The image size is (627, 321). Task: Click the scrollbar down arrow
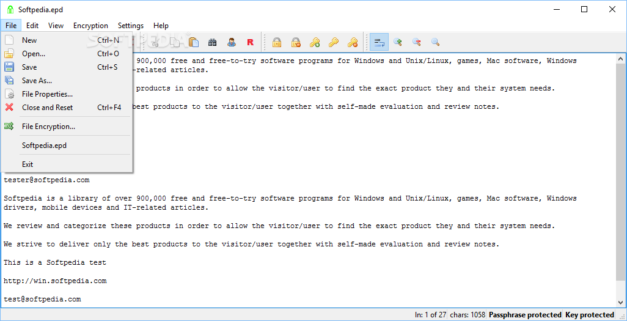click(621, 303)
